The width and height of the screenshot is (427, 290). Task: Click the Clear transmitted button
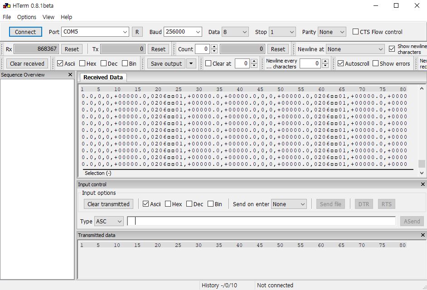[x=108, y=204]
